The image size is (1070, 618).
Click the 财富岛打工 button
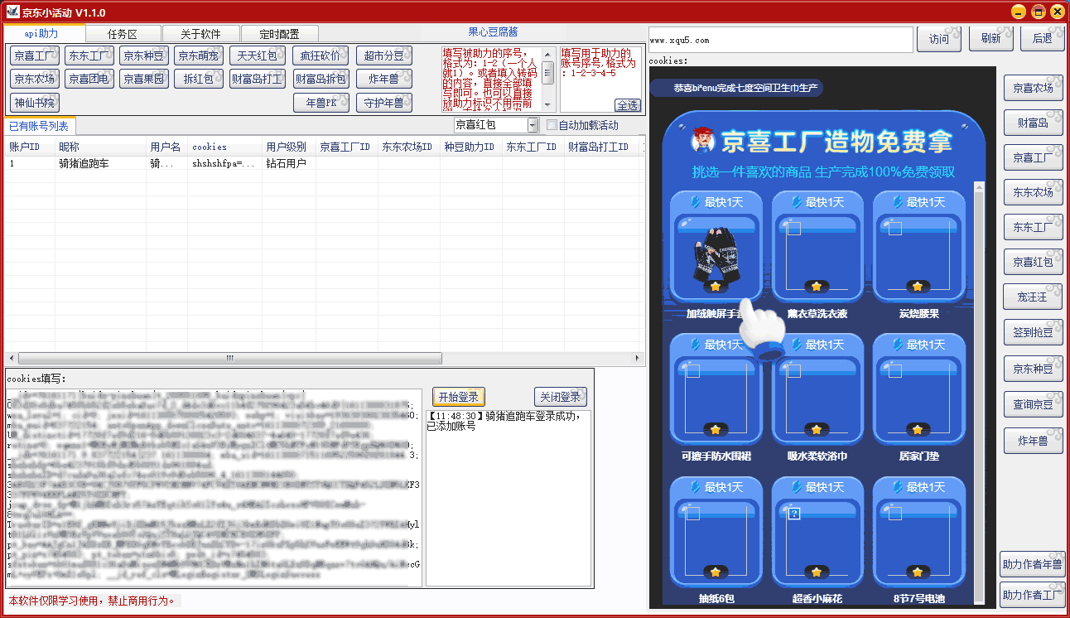[258, 80]
